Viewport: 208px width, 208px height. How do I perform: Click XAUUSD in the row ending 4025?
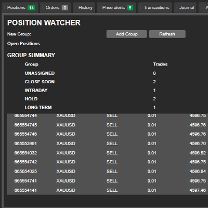(x=66, y=172)
